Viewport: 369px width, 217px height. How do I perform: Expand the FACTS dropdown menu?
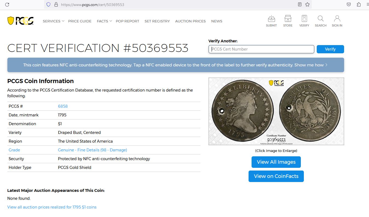tap(104, 21)
